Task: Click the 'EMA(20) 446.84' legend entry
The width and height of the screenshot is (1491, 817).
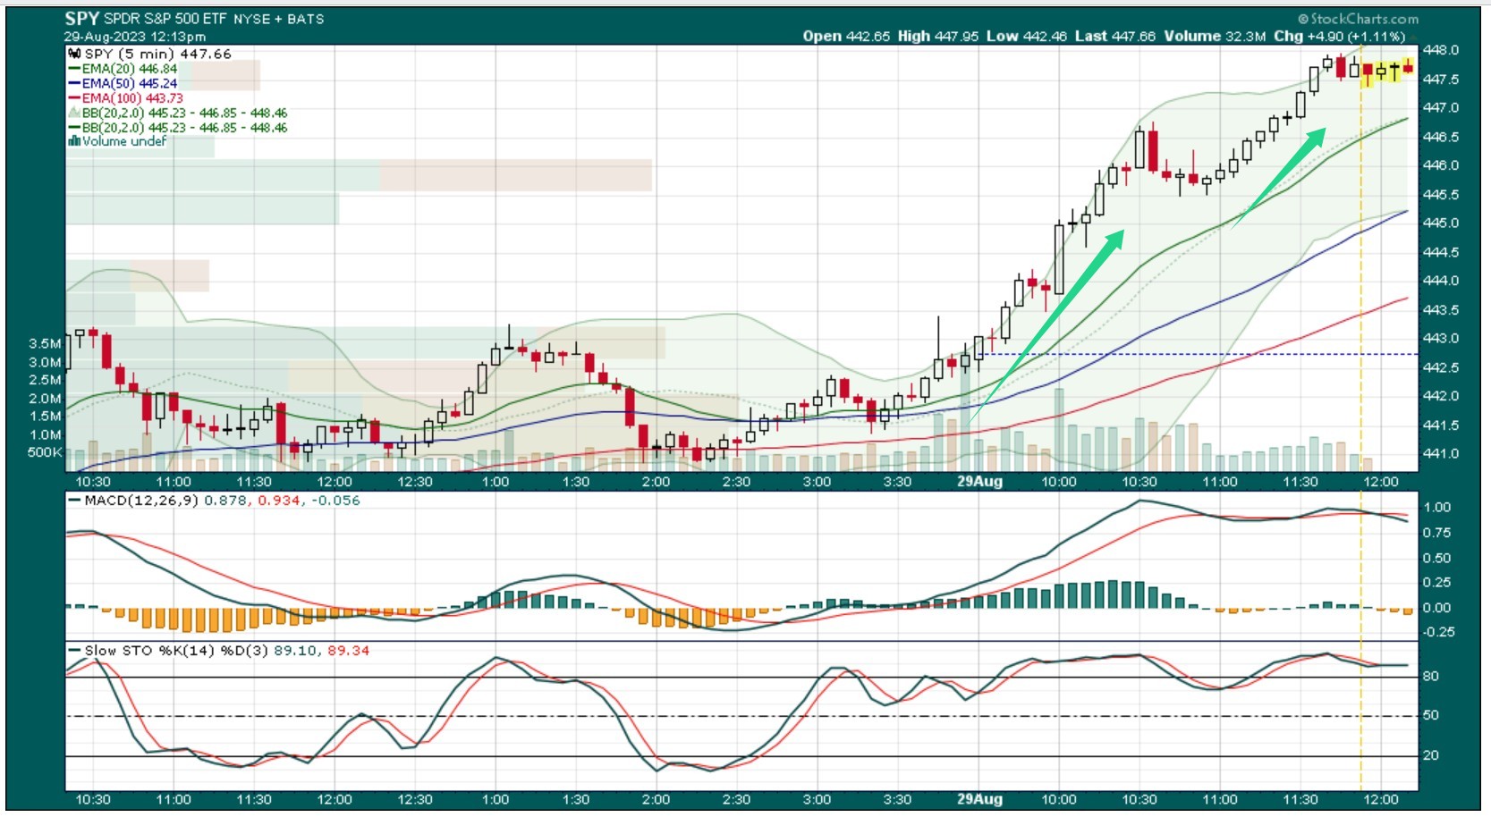Action: coord(130,69)
